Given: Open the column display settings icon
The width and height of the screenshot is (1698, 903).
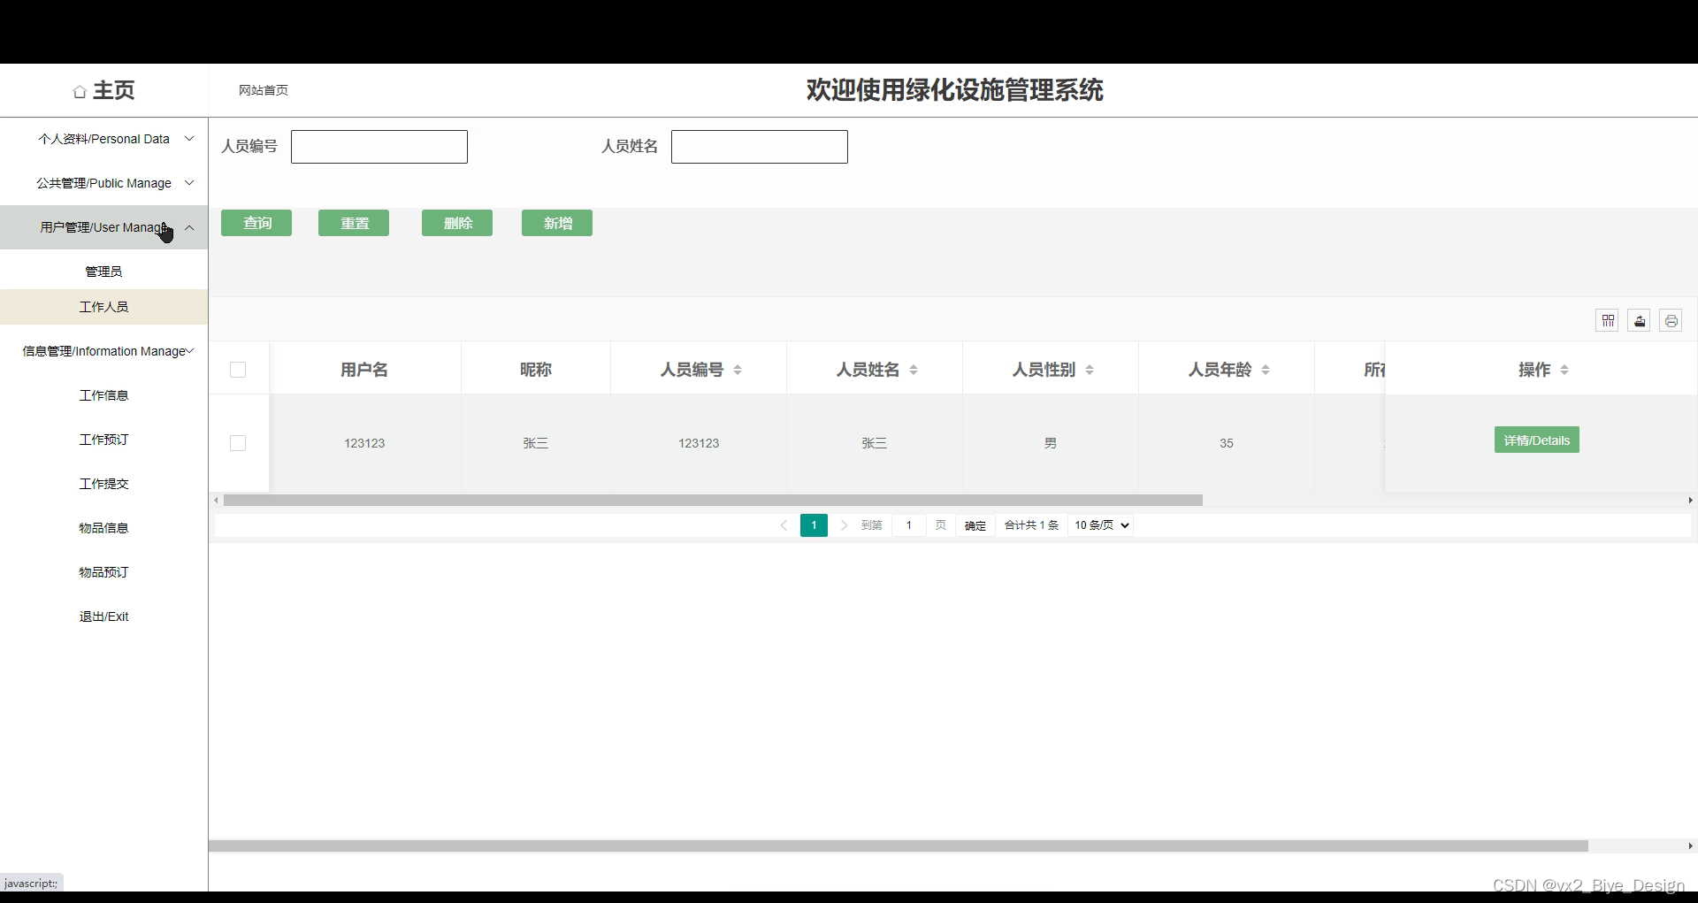Looking at the screenshot, I should click(x=1607, y=320).
